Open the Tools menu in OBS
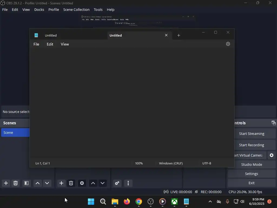The image size is (277, 208). coord(98,9)
